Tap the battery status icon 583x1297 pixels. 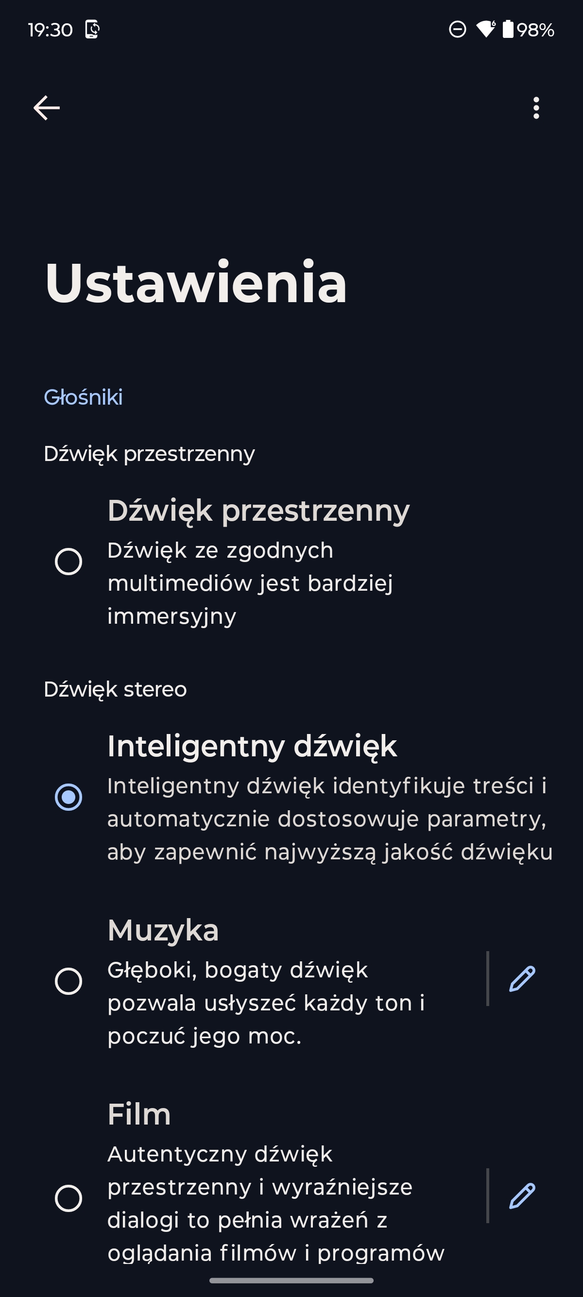[508, 29]
